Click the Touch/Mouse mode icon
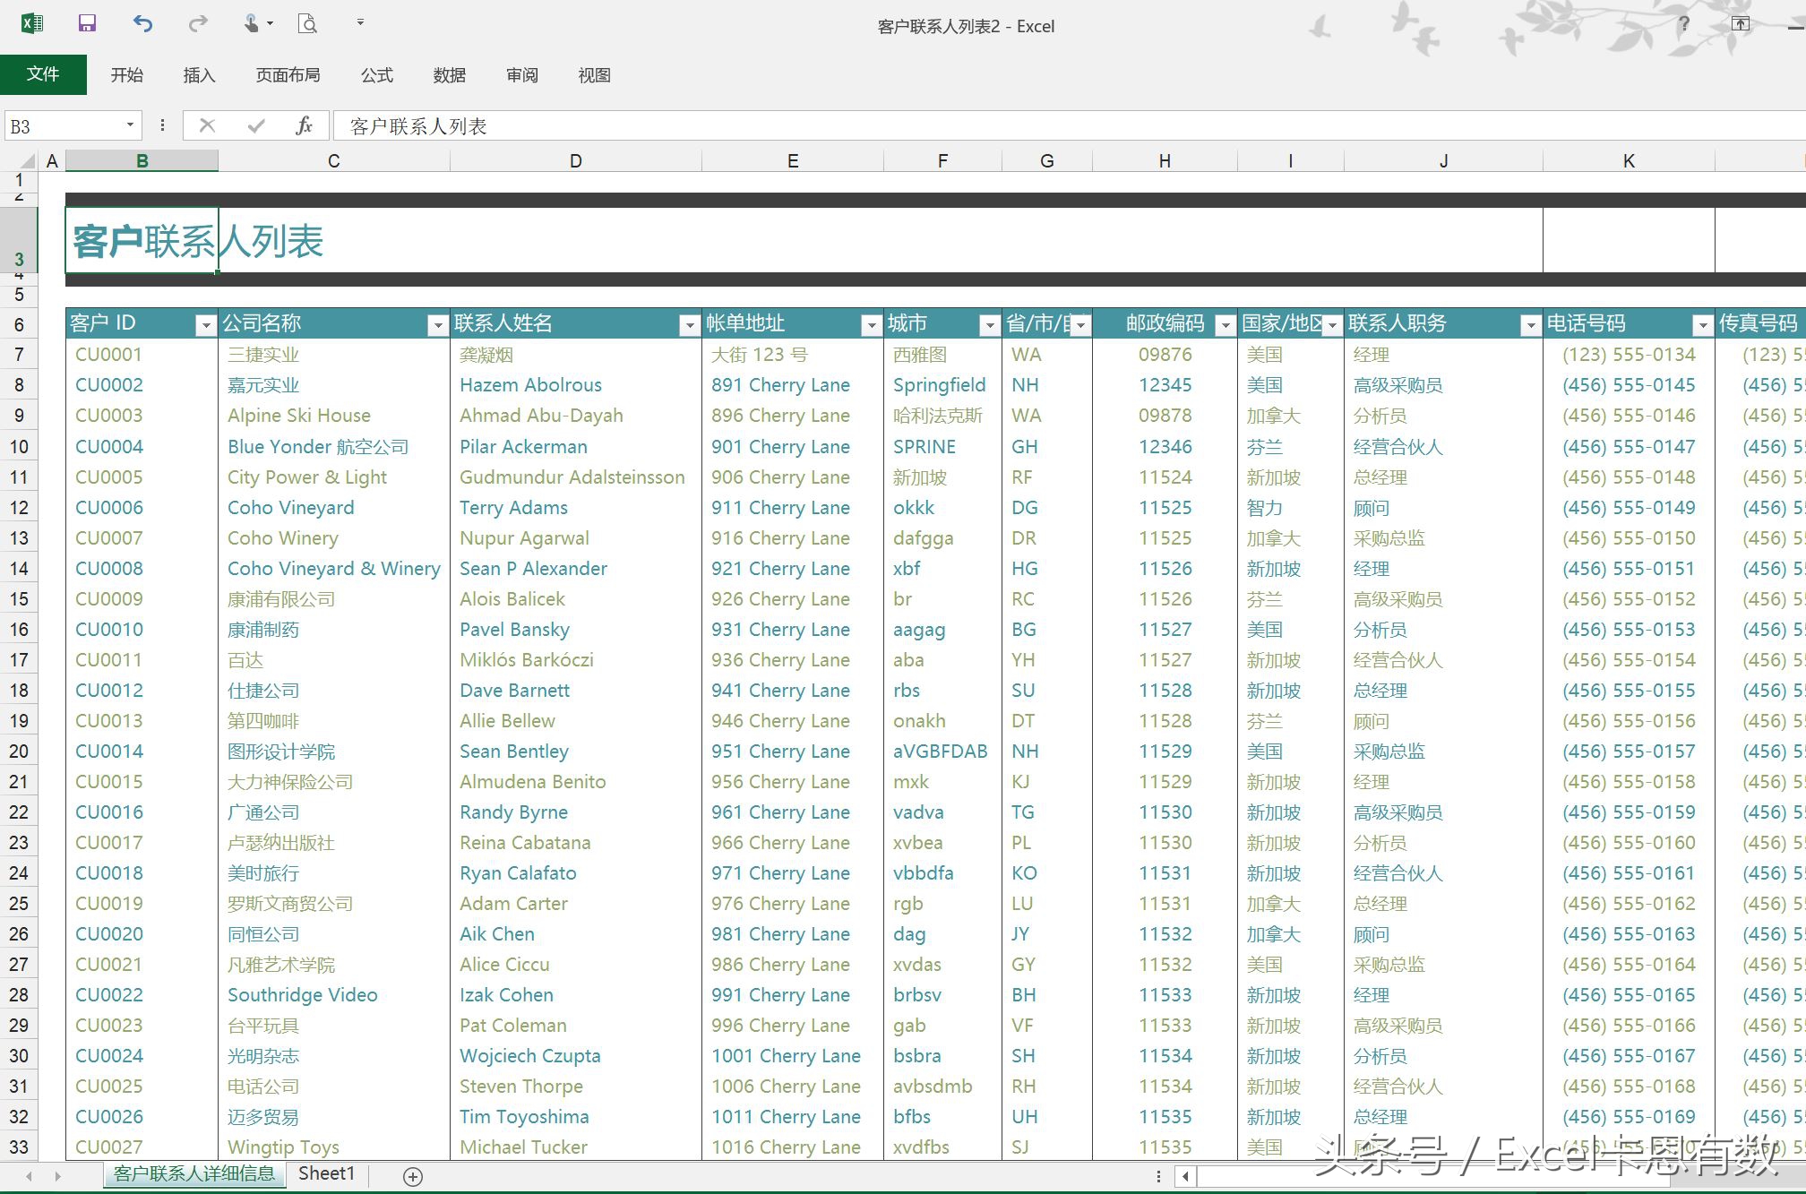Screen dimensions: 1806x1194 (252, 23)
